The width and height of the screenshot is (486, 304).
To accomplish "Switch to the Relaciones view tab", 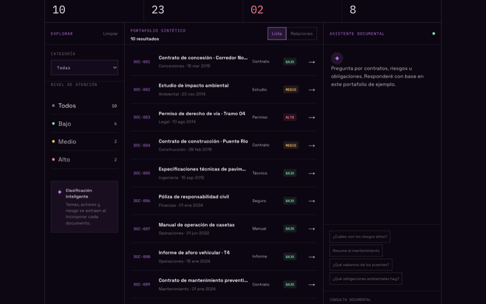I will click(301, 34).
